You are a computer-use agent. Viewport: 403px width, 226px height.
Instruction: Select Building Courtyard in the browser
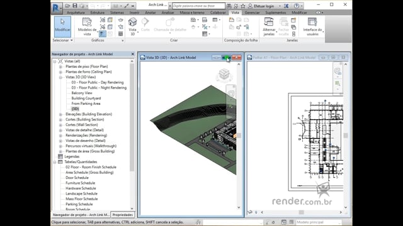click(x=86, y=99)
